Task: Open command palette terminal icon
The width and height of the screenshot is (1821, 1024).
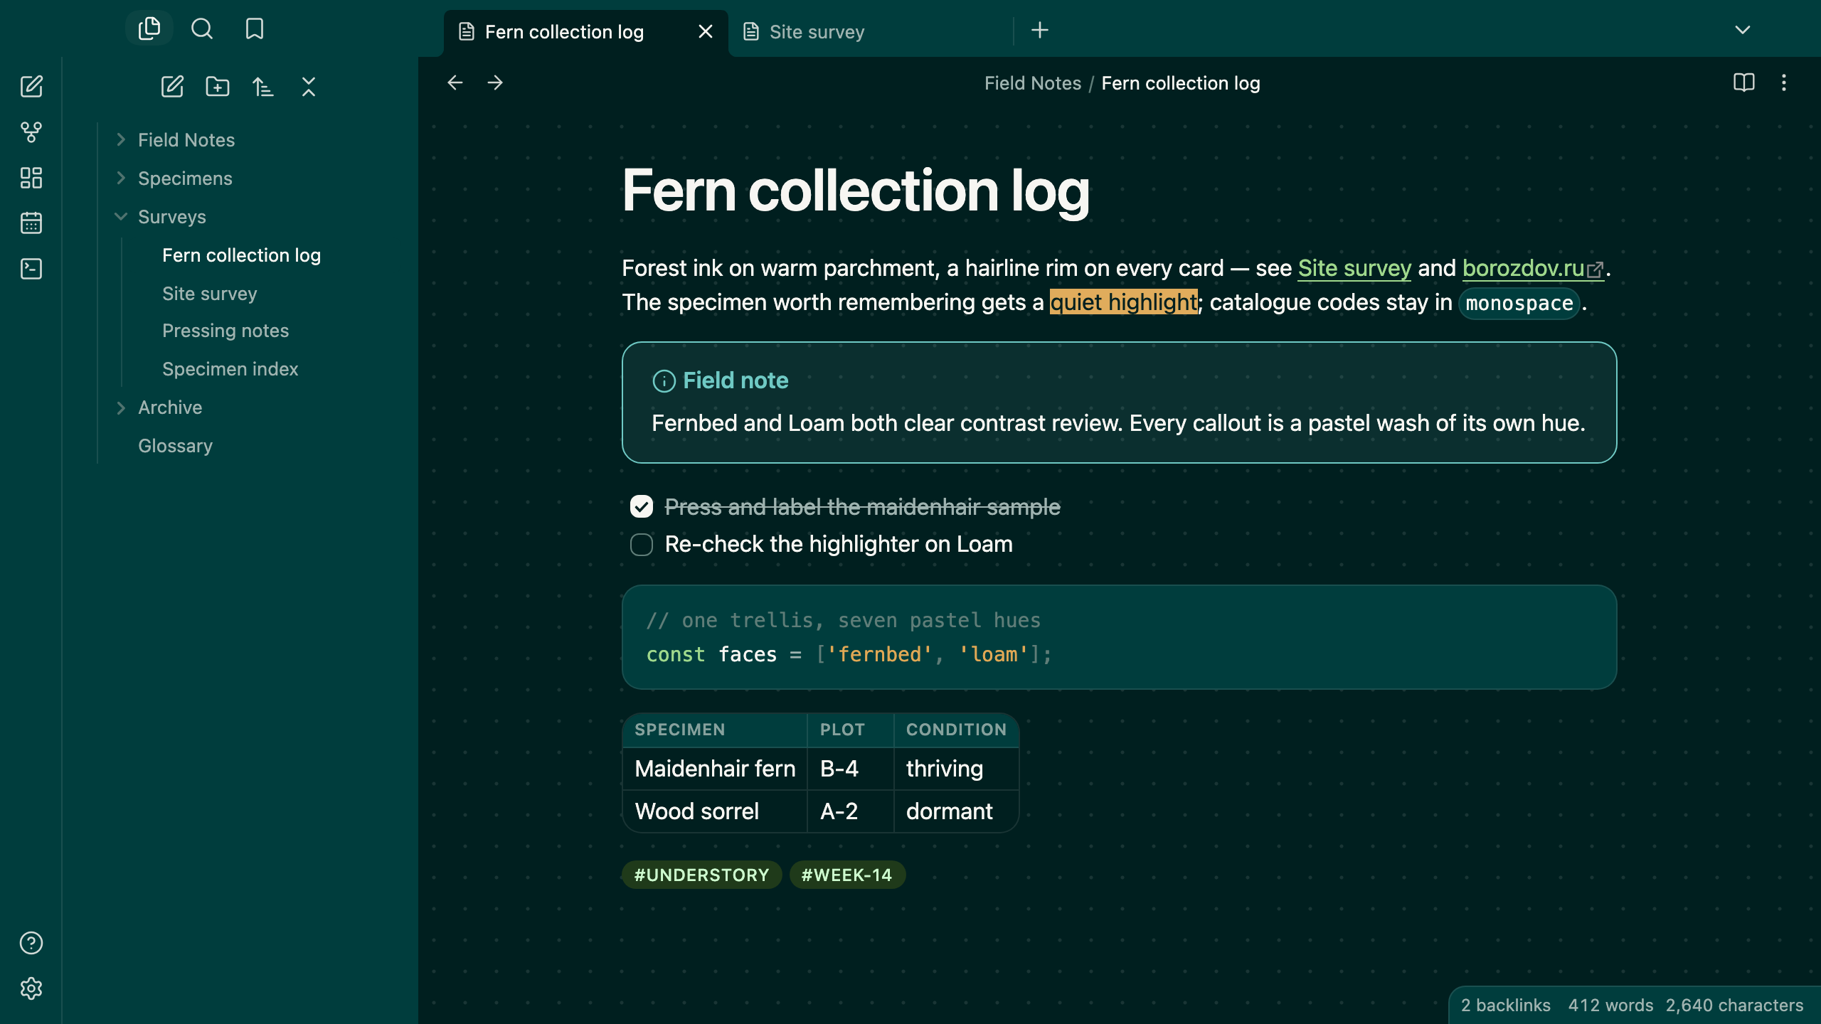Action: 31,269
